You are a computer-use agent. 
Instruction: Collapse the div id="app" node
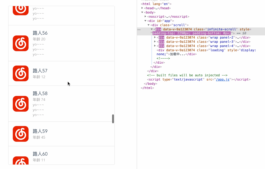pos(145,21)
